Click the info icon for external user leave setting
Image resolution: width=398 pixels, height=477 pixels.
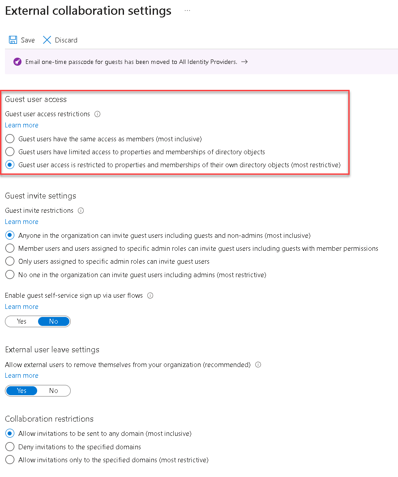(x=258, y=365)
